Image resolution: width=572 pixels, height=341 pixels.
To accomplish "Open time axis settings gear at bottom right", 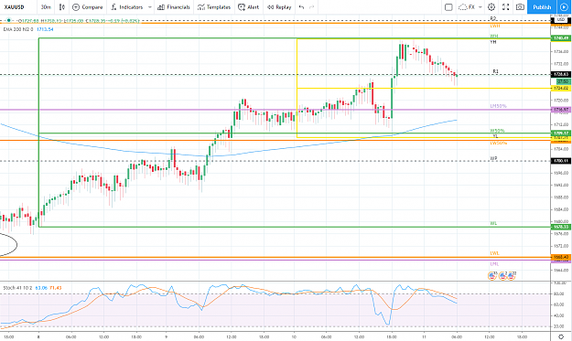I will point(561,336).
